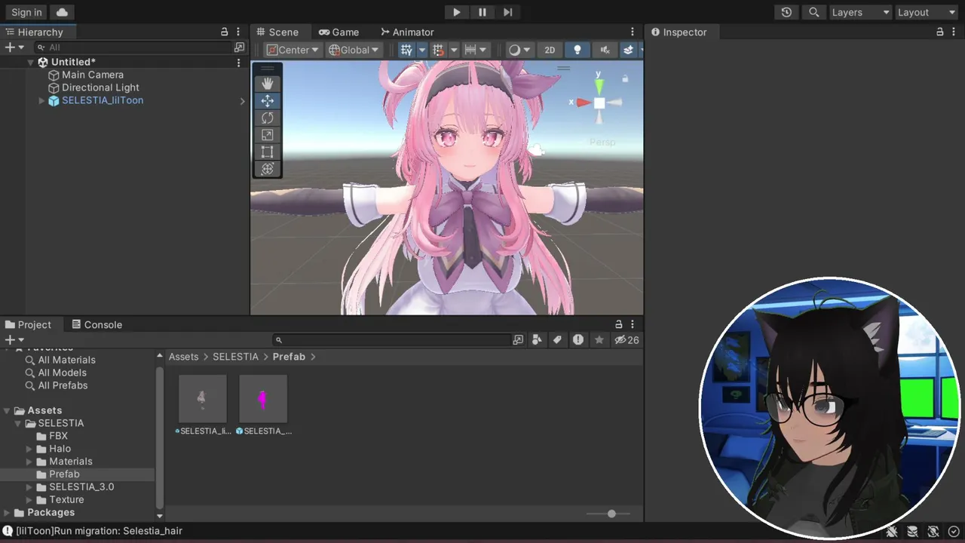Open the Layout dropdown
The width and height of the screenshot is (965, 543).
[926, 12]
